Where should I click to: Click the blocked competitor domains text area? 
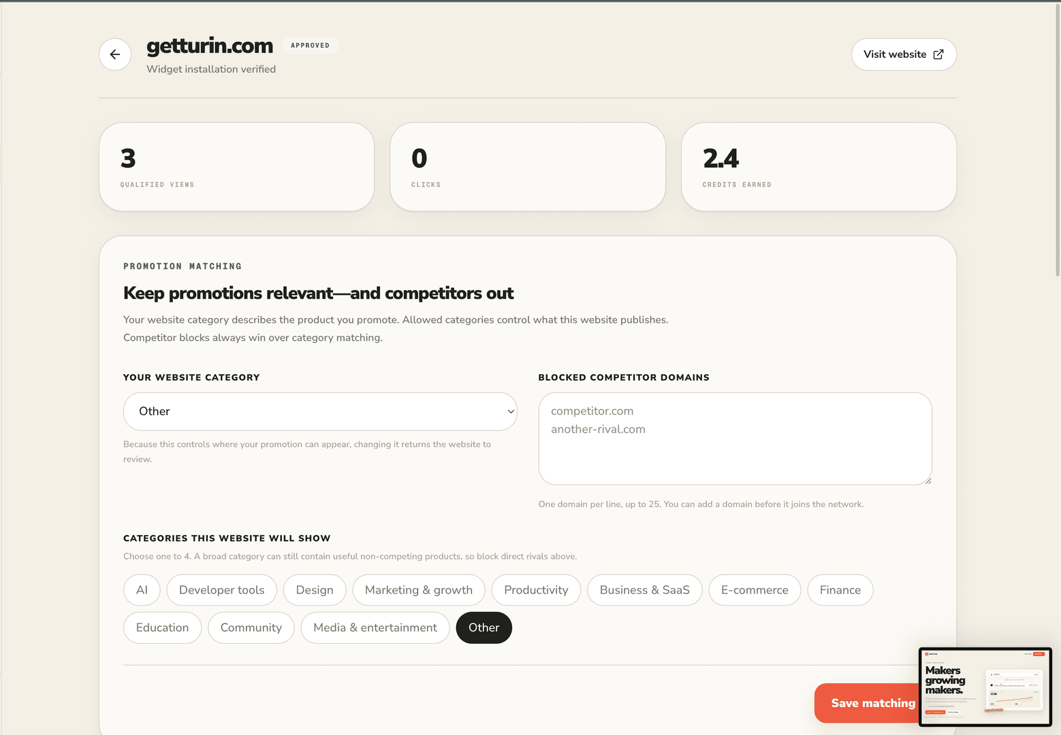click(735, 438)
